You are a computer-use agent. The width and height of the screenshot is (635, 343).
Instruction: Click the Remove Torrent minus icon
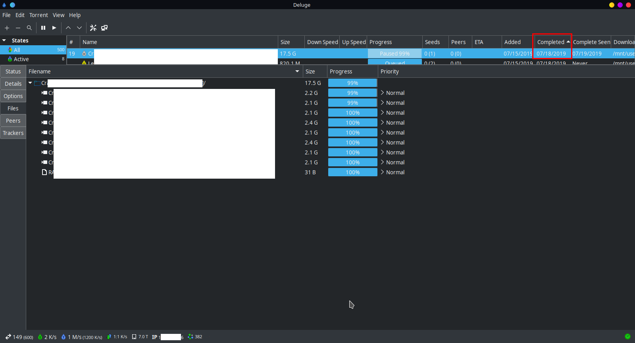click(18, 28)
